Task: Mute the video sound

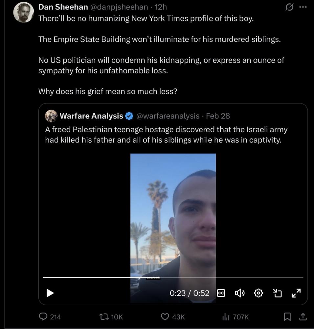Action: tap(240, 293)
